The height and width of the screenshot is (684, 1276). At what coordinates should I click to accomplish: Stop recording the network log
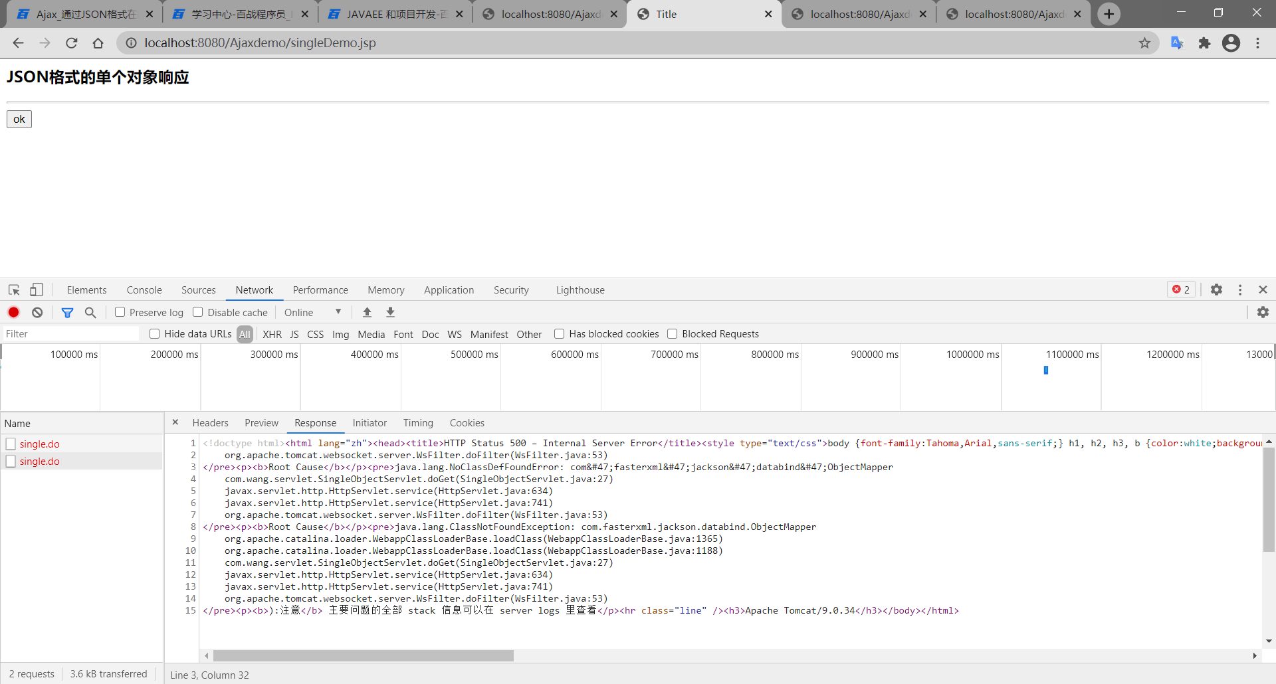[14, 312]
